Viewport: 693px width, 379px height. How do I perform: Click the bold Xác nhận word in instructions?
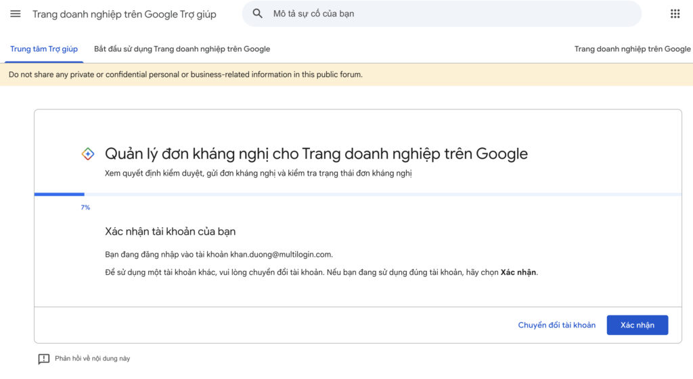pos(518,273)
